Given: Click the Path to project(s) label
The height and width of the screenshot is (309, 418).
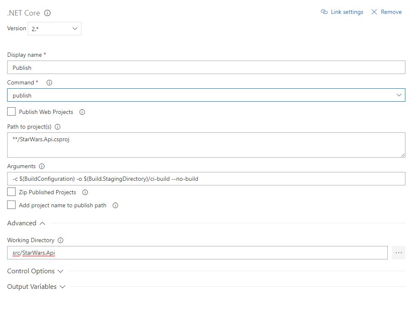Looking at the screenshot, I should (x=29, y=127).
